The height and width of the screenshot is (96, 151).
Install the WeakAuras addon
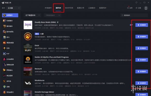tap(142, 83)
